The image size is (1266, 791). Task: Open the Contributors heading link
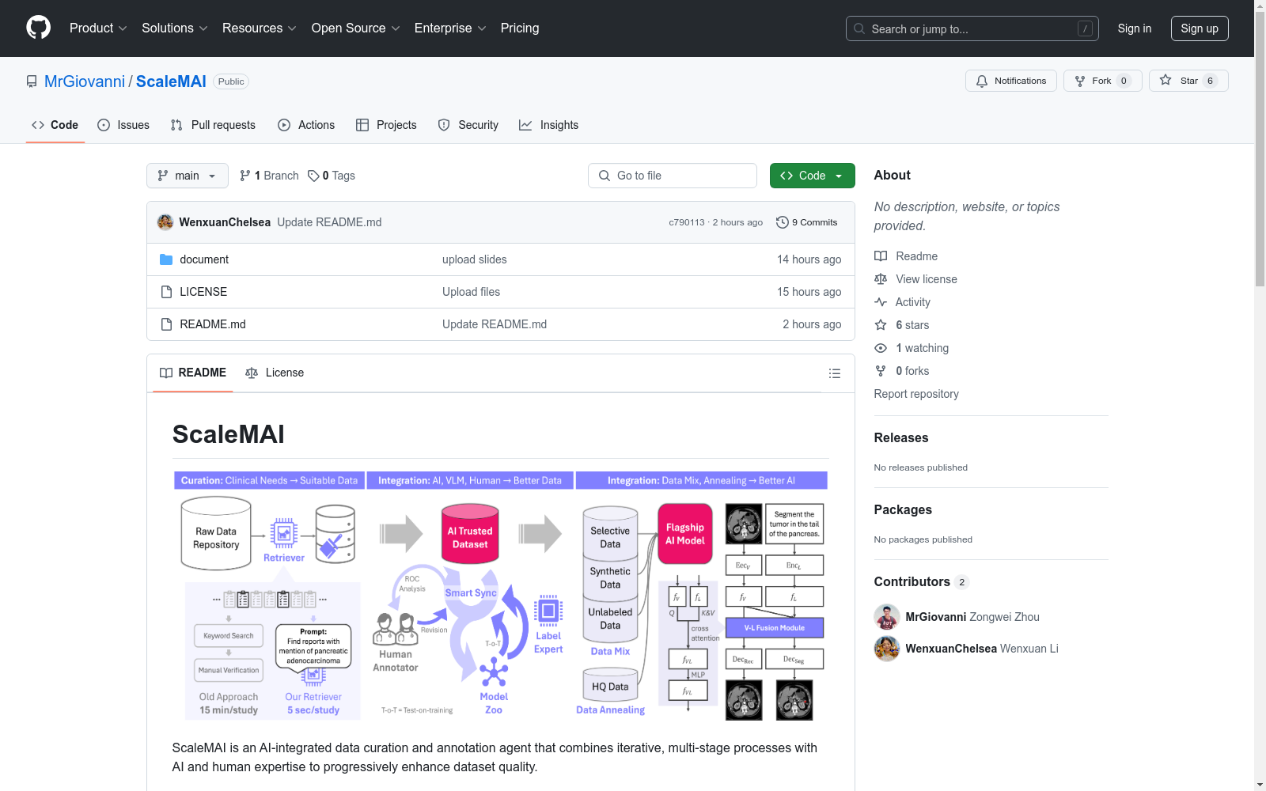(x=921, y=581)
